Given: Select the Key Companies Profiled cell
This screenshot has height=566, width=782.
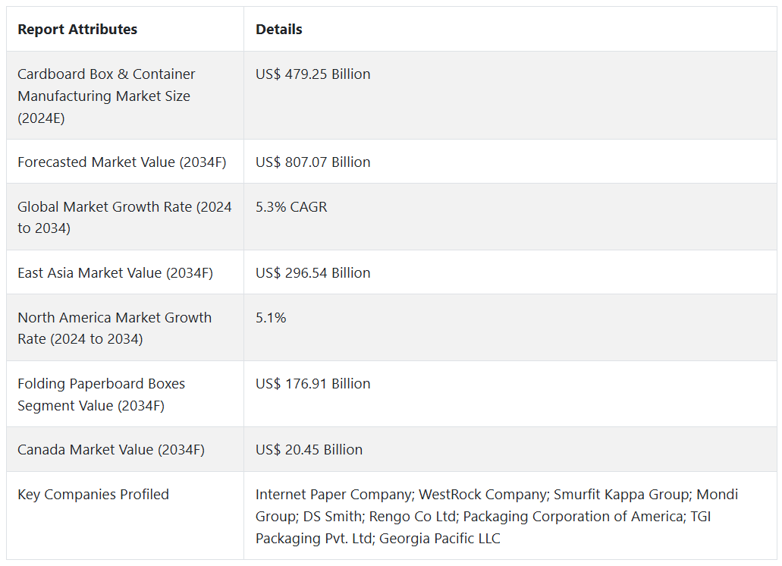Looking at the screenshot, I should [93, 495].
